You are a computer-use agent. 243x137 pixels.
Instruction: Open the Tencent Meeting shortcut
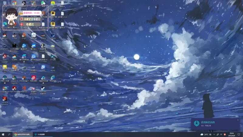pyautogui.click(x=33, y=46)
